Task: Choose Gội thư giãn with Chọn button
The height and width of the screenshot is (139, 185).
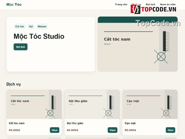Action: point(112,130)
